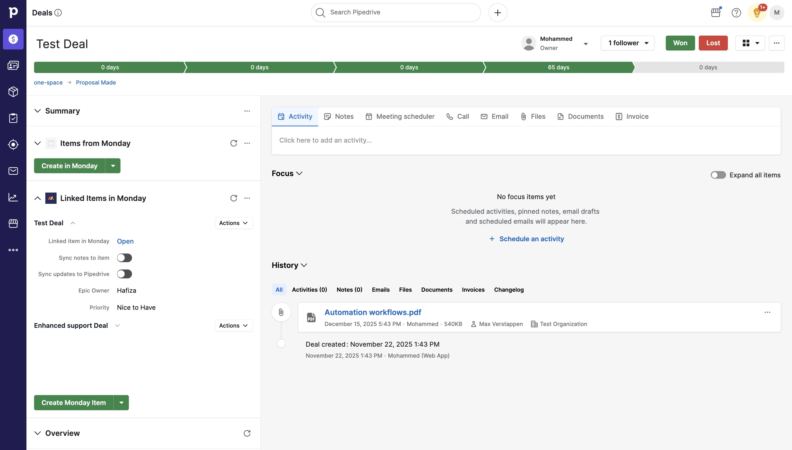Expand the Summary section
Viewport: 792px width, 450px height.
tap(37, 111)
